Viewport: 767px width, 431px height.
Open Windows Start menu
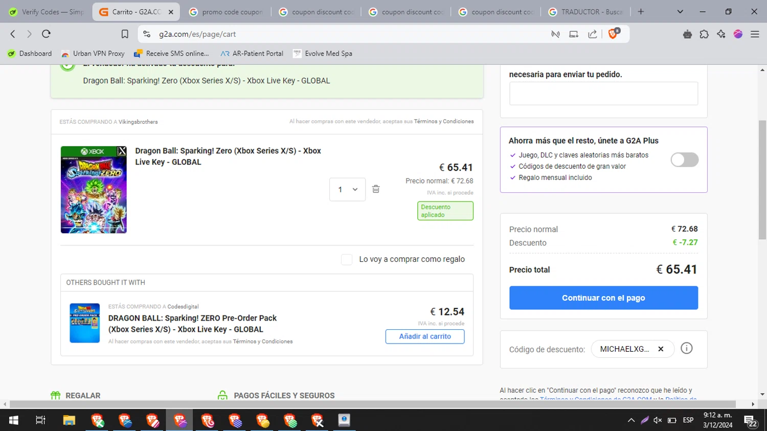tap(14, 420)
